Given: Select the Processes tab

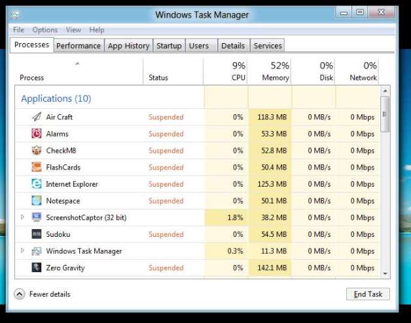Looking at the screenshot, I should pos(31,45).
